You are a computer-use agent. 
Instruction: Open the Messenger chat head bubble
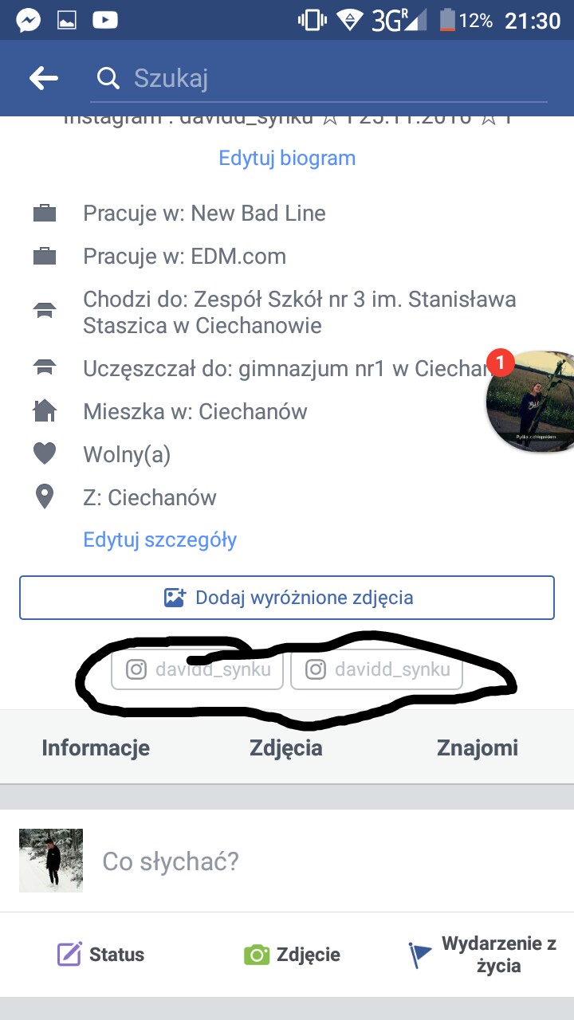[530, 401]
